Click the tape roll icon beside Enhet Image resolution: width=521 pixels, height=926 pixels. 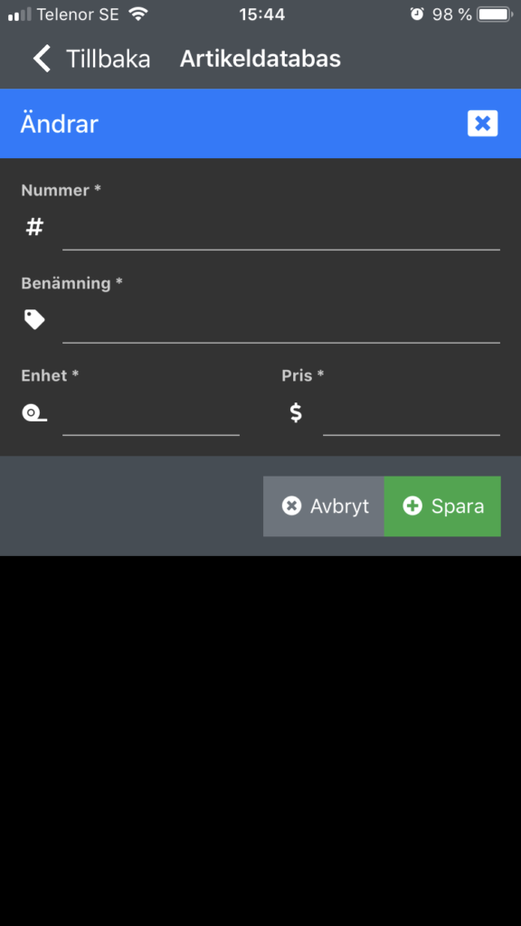[34, 412]
